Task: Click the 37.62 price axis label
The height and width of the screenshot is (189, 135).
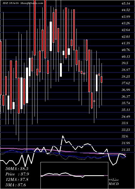Action: [x=126, y=83]
